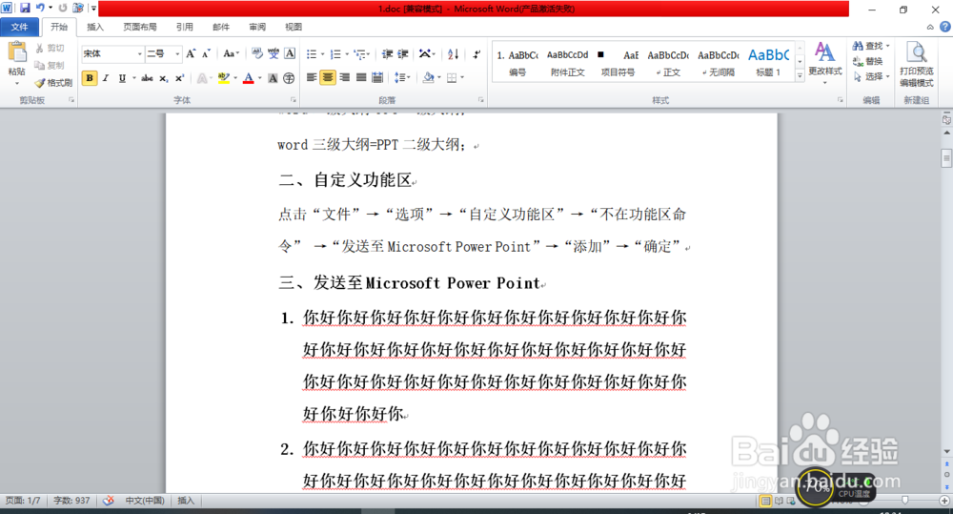Image resolution: width=953 pixels, height=514 pixels.
Task: Click the Numbering list icon
Action: click(x=335, y=54)
